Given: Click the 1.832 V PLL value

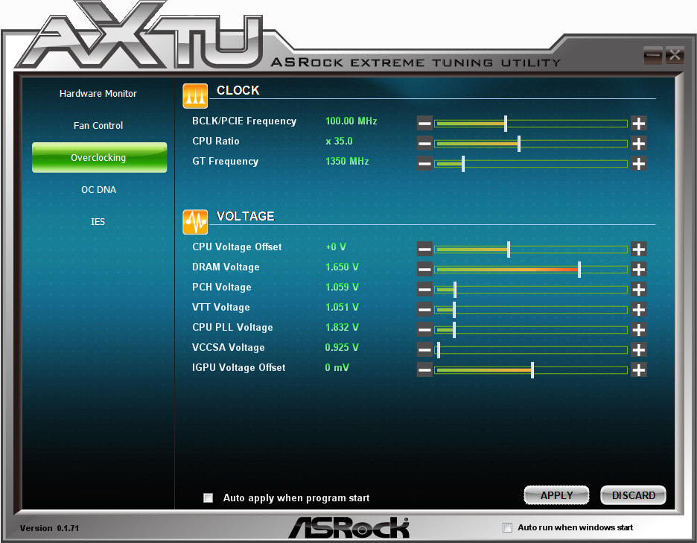Looking at the screenshot, I should point(342,327).
